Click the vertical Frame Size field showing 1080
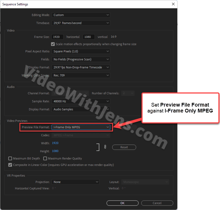 [x=89, y=37]
